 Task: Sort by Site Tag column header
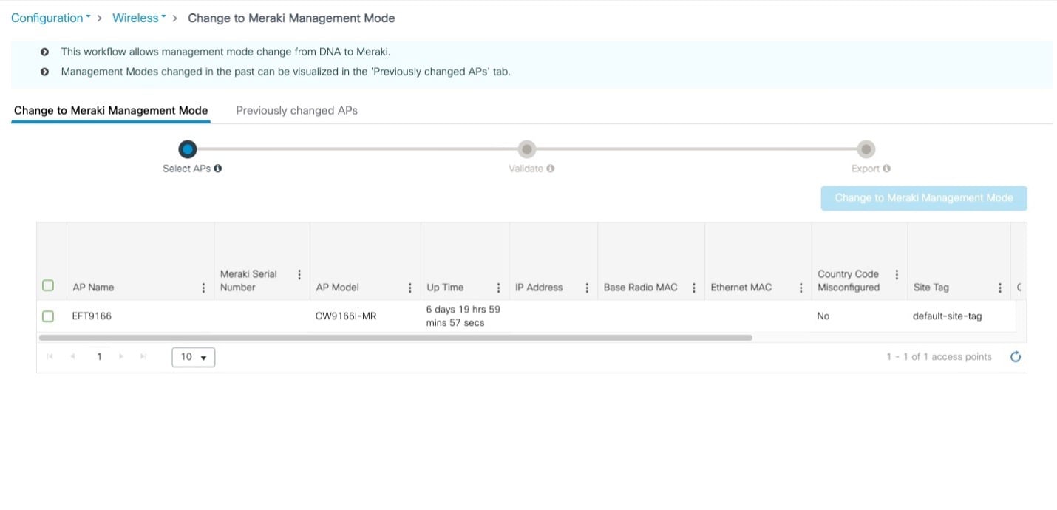[x=931, y=288]
